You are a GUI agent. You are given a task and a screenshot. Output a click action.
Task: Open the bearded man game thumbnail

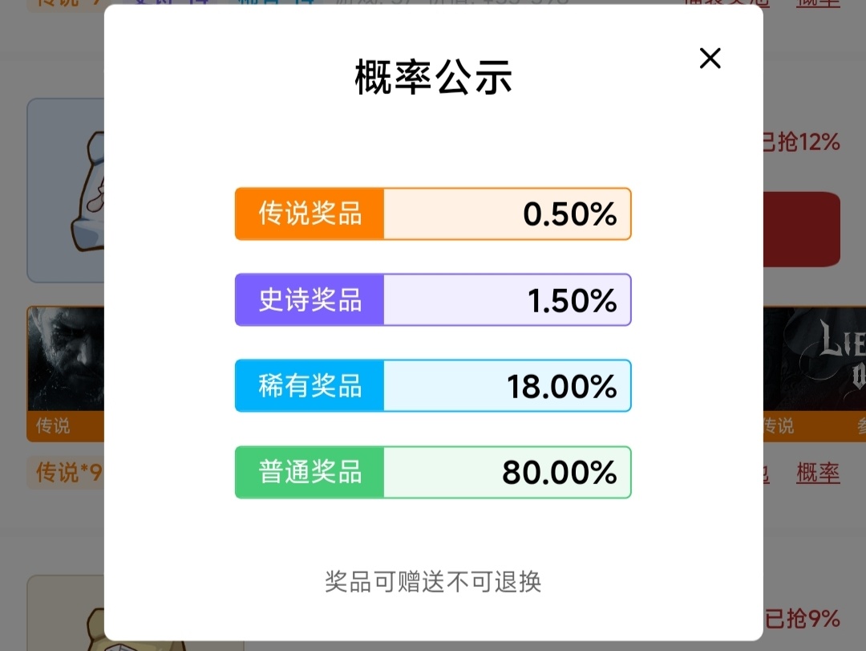[x=66, y=361]
